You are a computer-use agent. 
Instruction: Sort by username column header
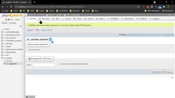tap(35, 39)
